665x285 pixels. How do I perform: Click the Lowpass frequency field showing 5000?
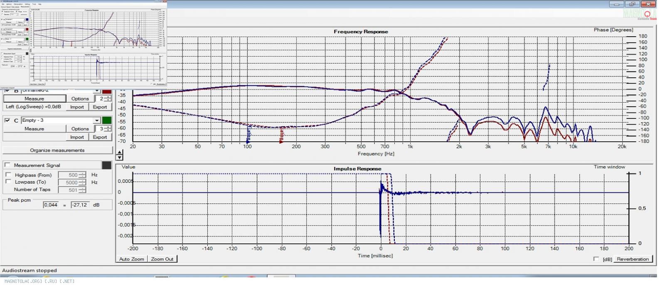69,182
